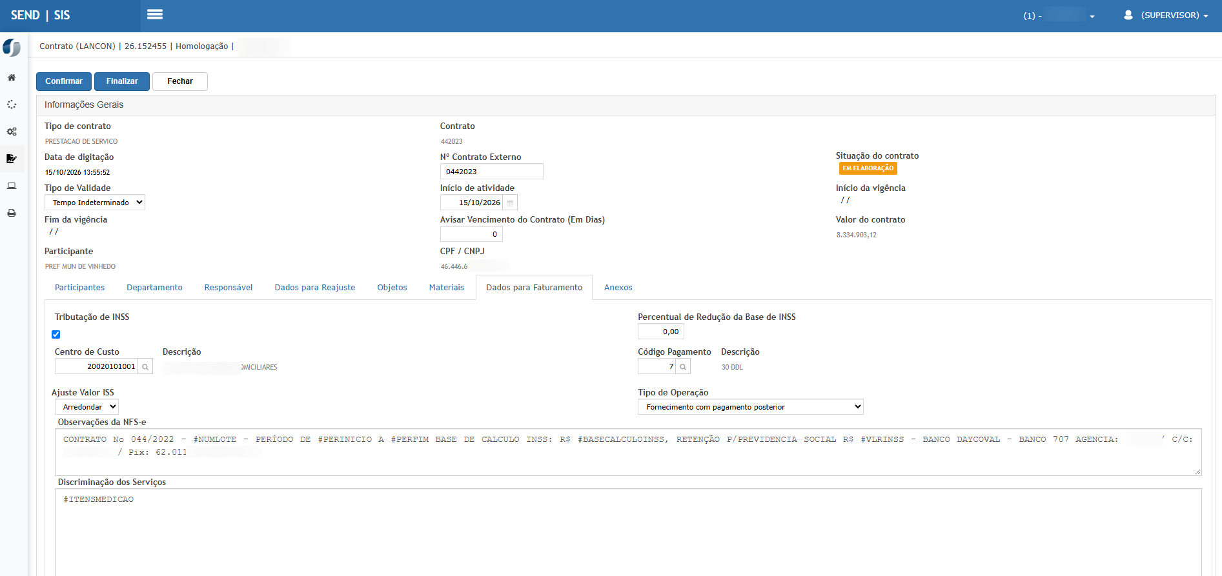
Task: Focus Percentual de Redução INSS field
Action: [x=661, y=332]
